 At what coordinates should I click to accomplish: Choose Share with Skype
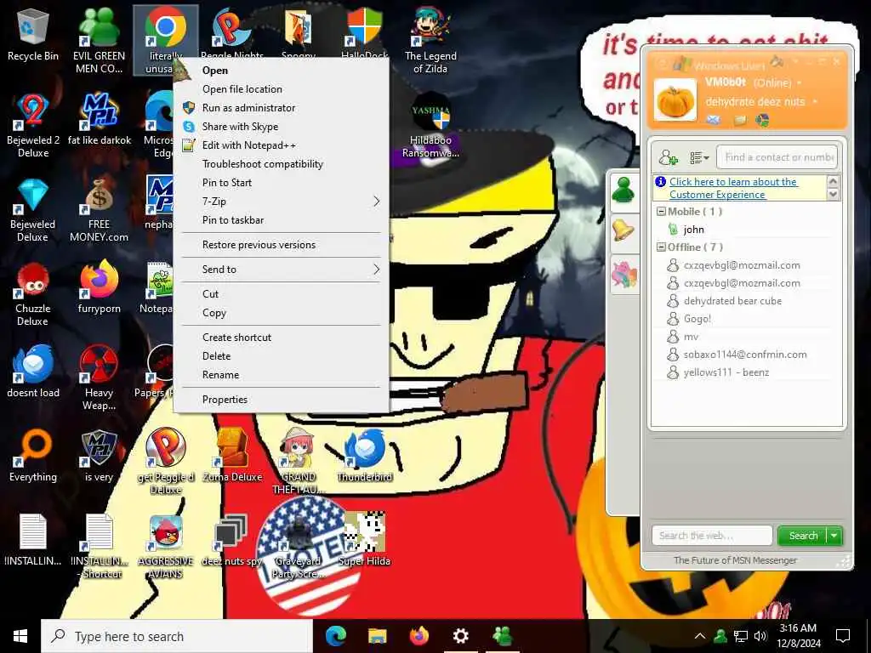click(x=240, y=127)
